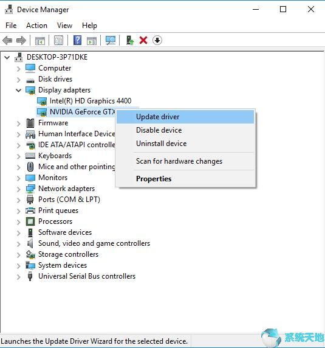Choose Scan for hardware changes context entry
Image resolution: width=325 pixels, height=348 pixels.
[185, 161]
